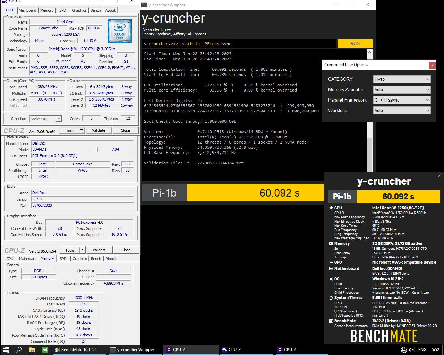444x355 pixels.
Task: Click the taskbar clock showing 5:52
Action: [435, 350]
